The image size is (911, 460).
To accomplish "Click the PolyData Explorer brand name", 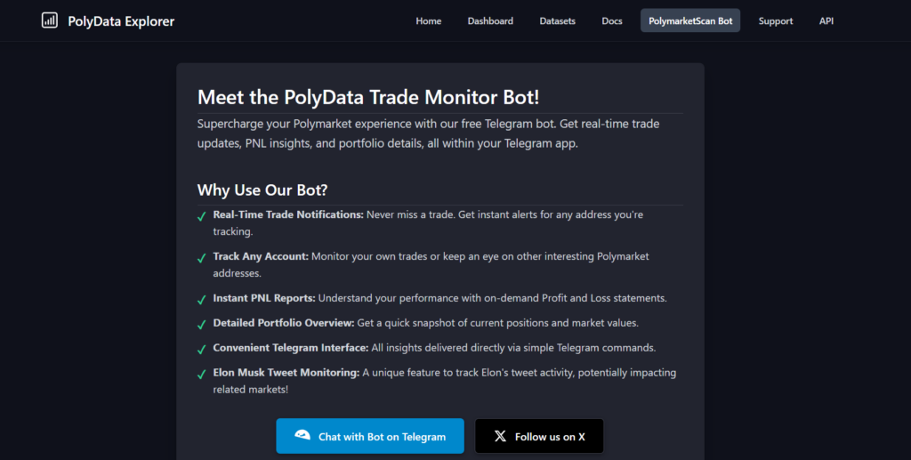I will click(121, 21).
